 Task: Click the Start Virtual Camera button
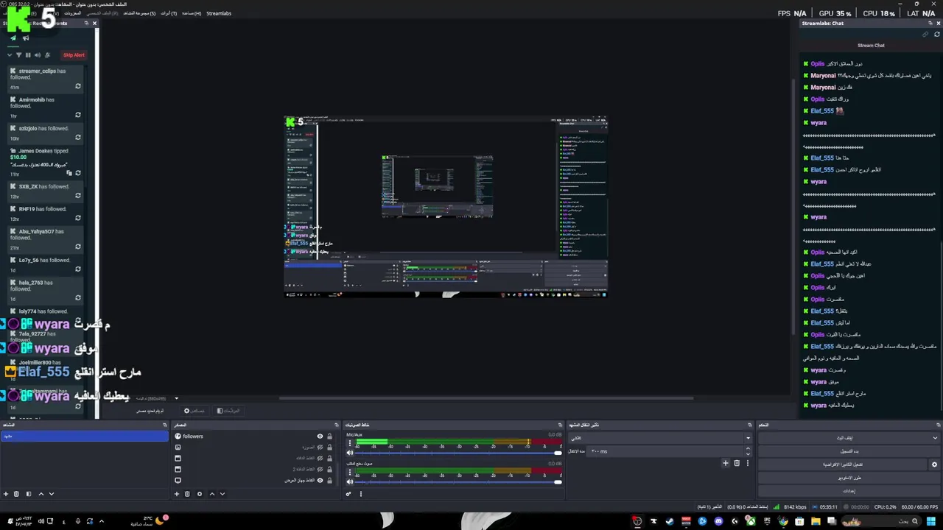[843, 464]
